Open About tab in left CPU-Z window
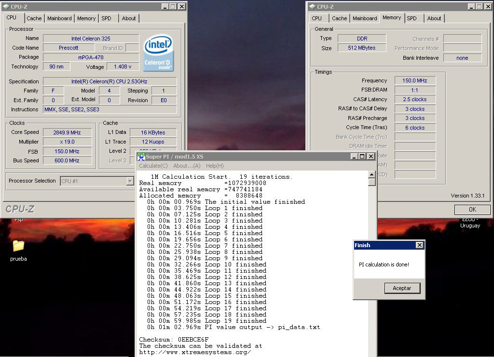494x357 pixels. (x=129, y=18)
